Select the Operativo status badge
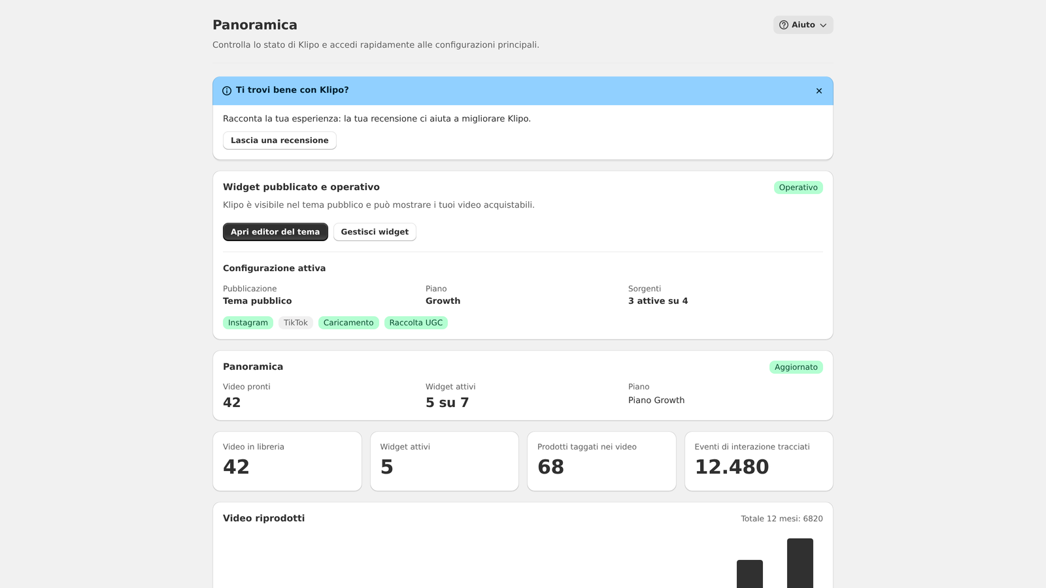The height and width of the screenshot is (588, 1046). pyautogui.click(x=798, y=188)
